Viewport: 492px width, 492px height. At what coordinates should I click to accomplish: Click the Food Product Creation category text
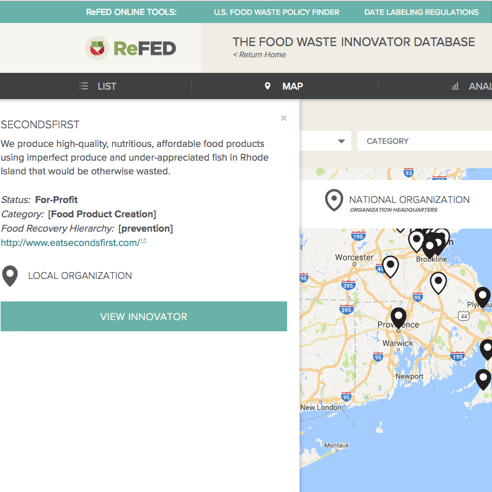pyautogui.click(x=102, y=214)
